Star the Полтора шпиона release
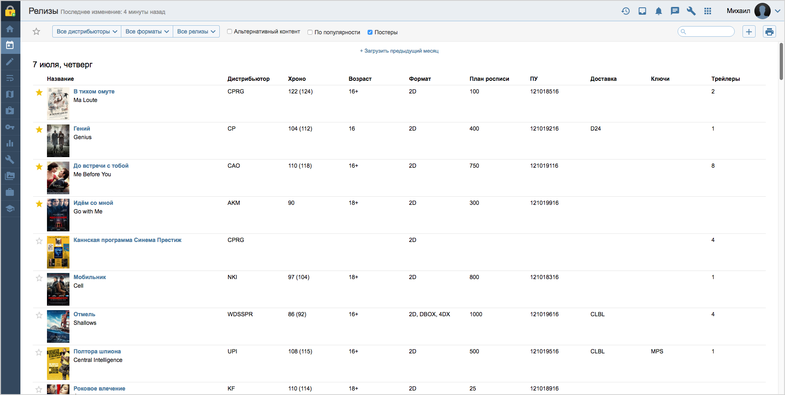The image size is (785, 395). point(39,352)
